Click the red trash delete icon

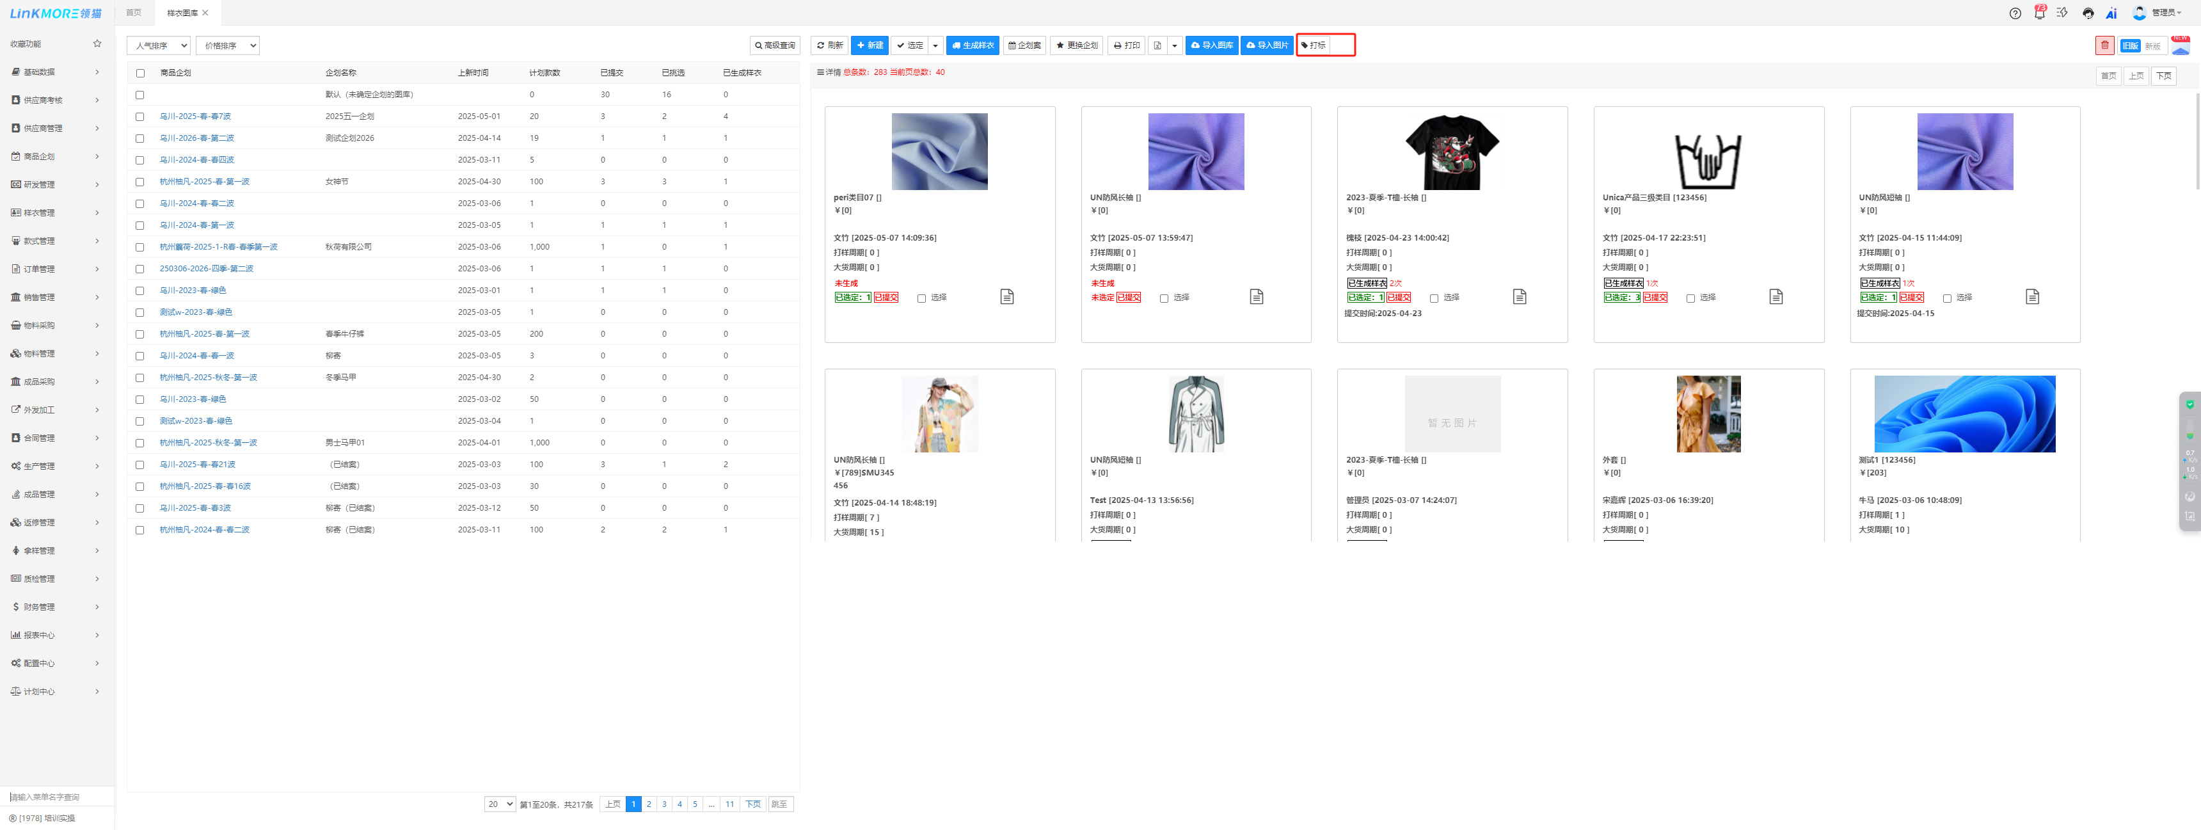[x=2104, y=45]
